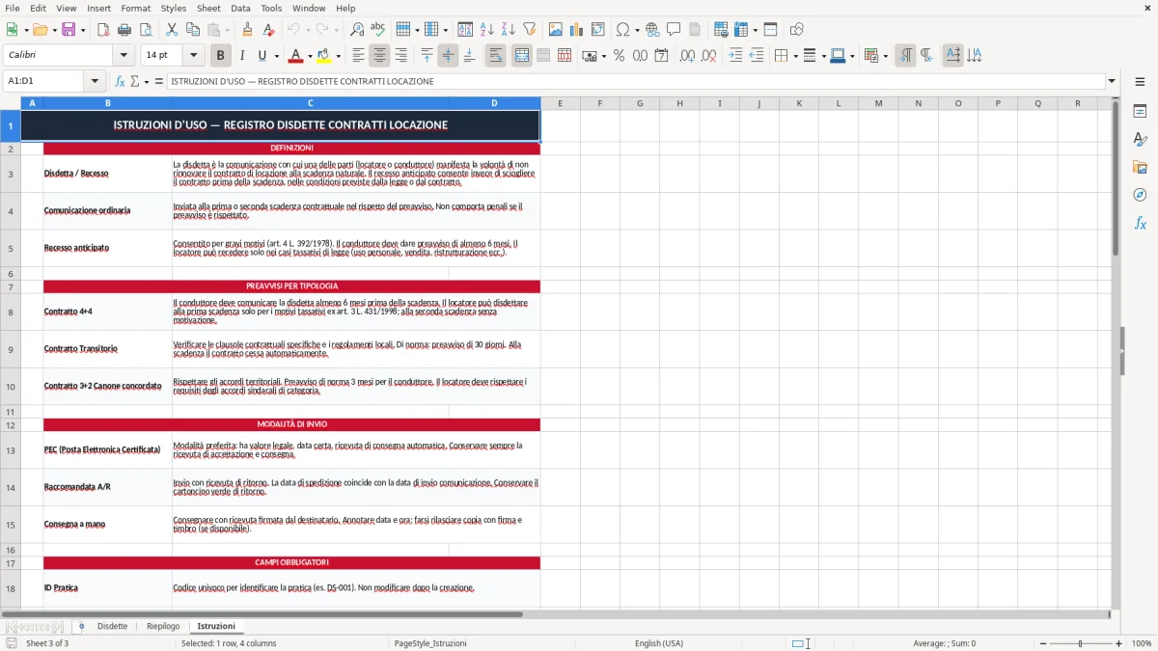This screenshot has height=651, width=1158.
Task: Toggle Center Vertically alignment
Action: coord(448,56)
